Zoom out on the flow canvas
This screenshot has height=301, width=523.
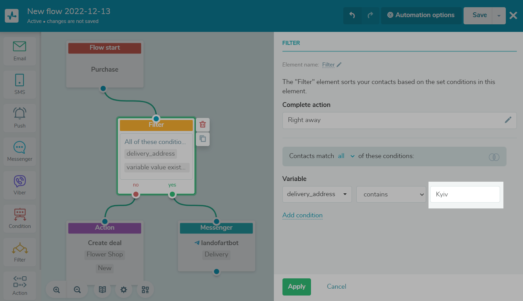point(77,290)
